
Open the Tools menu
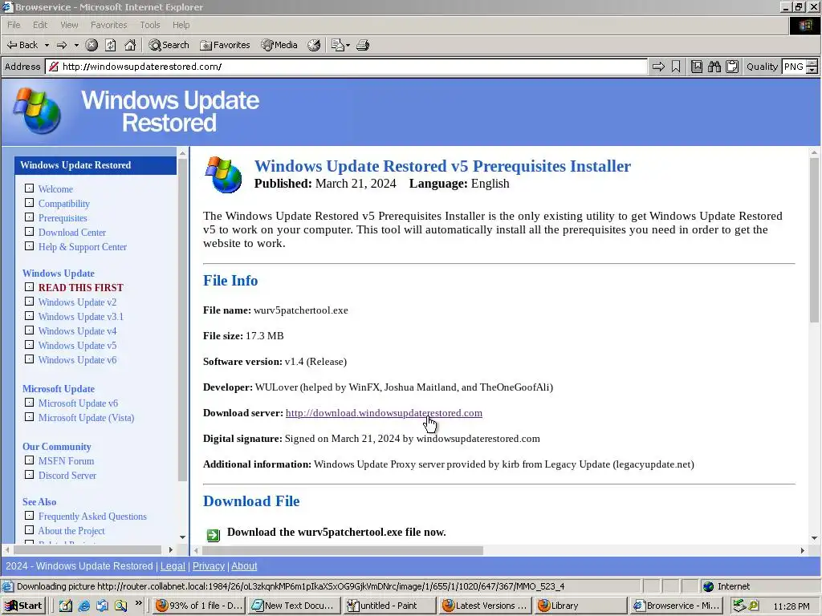[150, 25]
